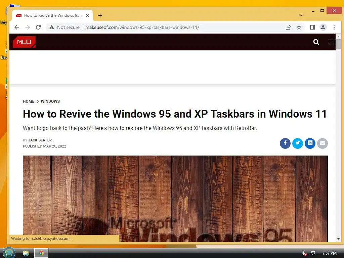Open a new tab with the plus button
Screen dimensions: 344x258
(100, 15)
